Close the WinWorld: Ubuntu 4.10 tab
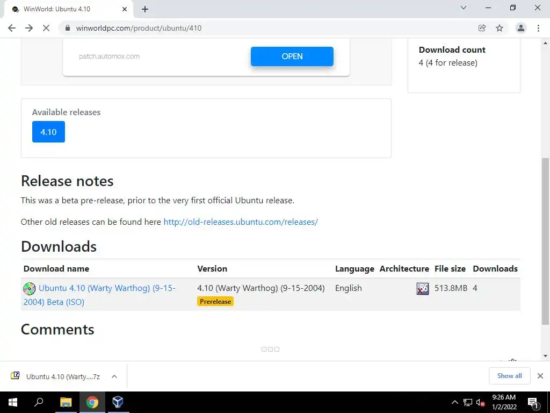 coord(125,9)
